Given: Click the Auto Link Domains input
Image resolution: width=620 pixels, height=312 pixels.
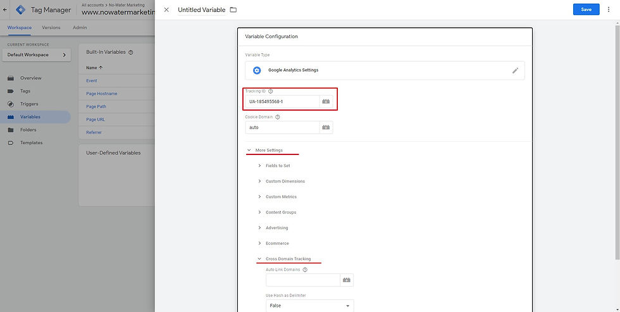Looking at the screenshot, I should coord(303,280).
